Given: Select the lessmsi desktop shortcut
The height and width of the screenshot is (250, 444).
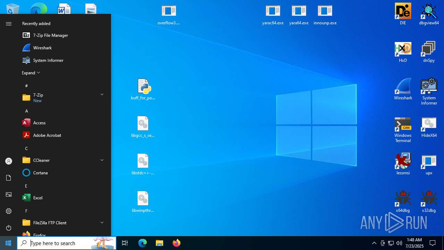Looking at the screenshot, I should tap(403, 164).
